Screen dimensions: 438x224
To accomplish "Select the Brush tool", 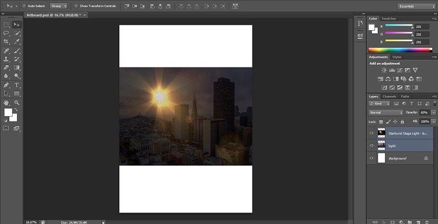I will (x=17, y=50).
